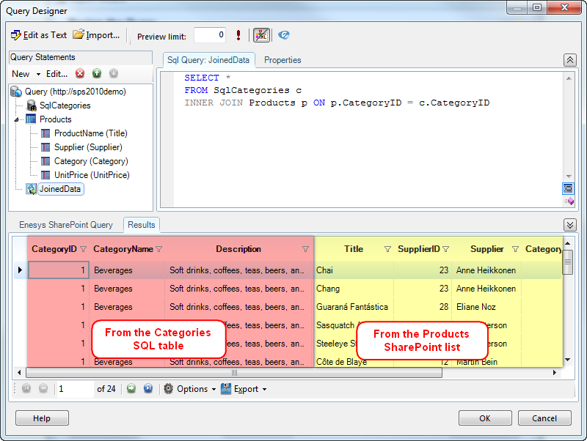Move statement up with green arrow icon

pyautogui.click(x=97, y=73)
